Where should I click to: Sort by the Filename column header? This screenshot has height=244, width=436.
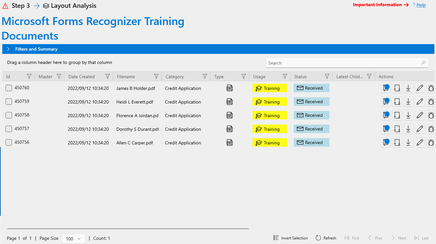126,77
